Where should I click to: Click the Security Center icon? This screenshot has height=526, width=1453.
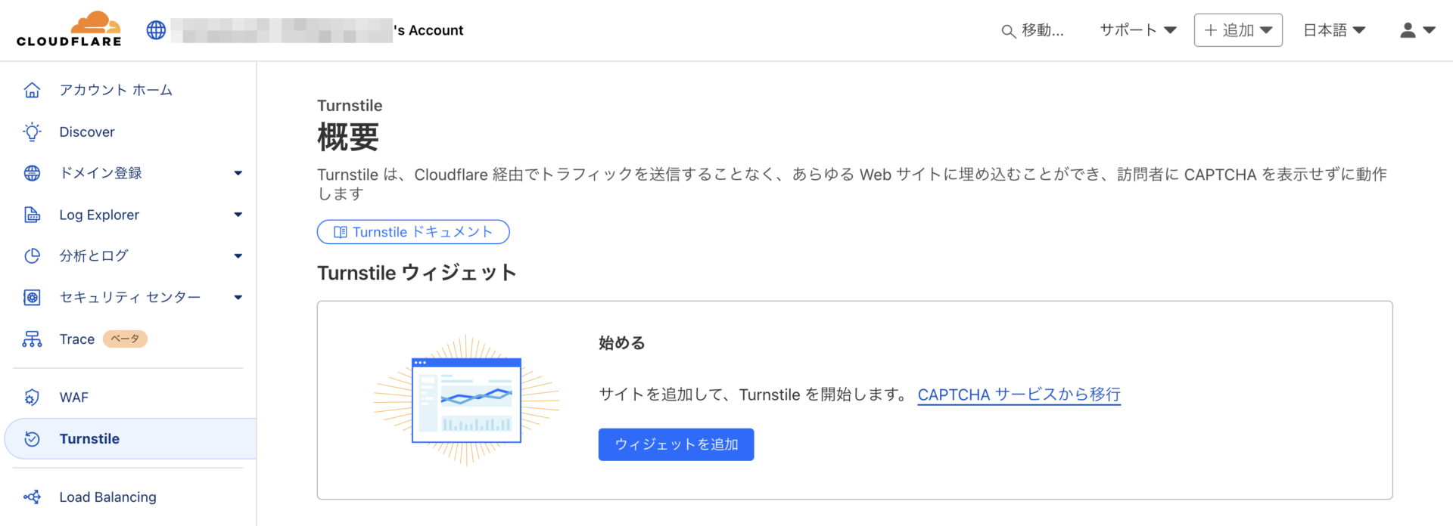(32, 298)
